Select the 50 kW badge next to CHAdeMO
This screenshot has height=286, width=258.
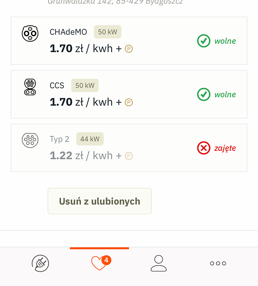(x=107, y=32)
